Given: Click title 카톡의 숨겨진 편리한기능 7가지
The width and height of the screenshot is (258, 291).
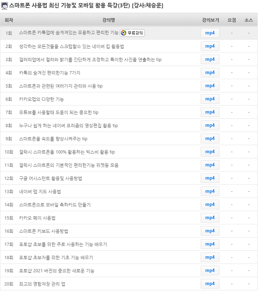Looking at the screenshot, I should click(x=50, y=73).
